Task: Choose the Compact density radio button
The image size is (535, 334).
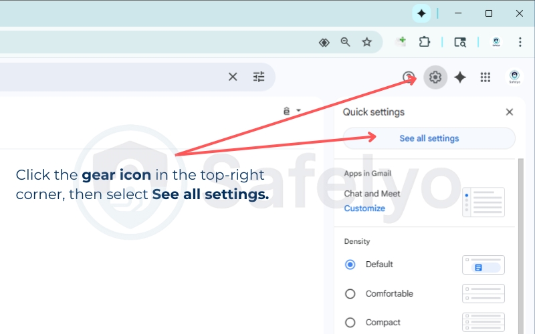Action: (350, 322)
